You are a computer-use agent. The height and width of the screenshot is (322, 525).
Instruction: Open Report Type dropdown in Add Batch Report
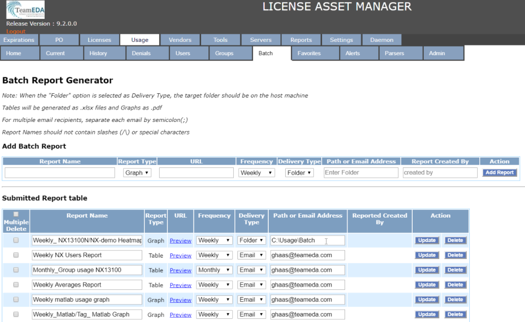[137, 173]
